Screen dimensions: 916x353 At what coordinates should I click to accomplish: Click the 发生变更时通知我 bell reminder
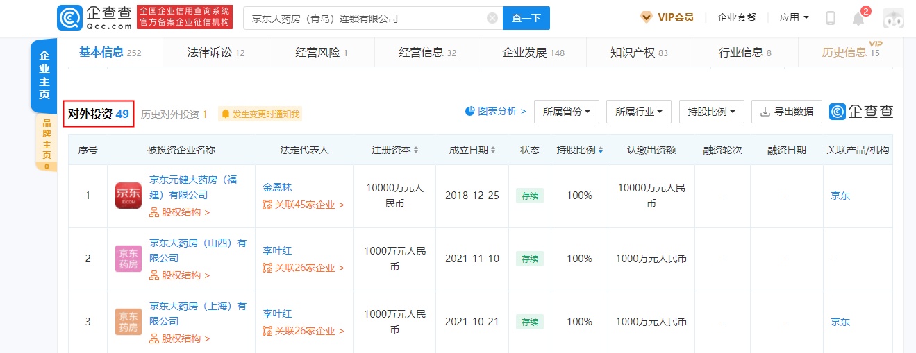260,114
